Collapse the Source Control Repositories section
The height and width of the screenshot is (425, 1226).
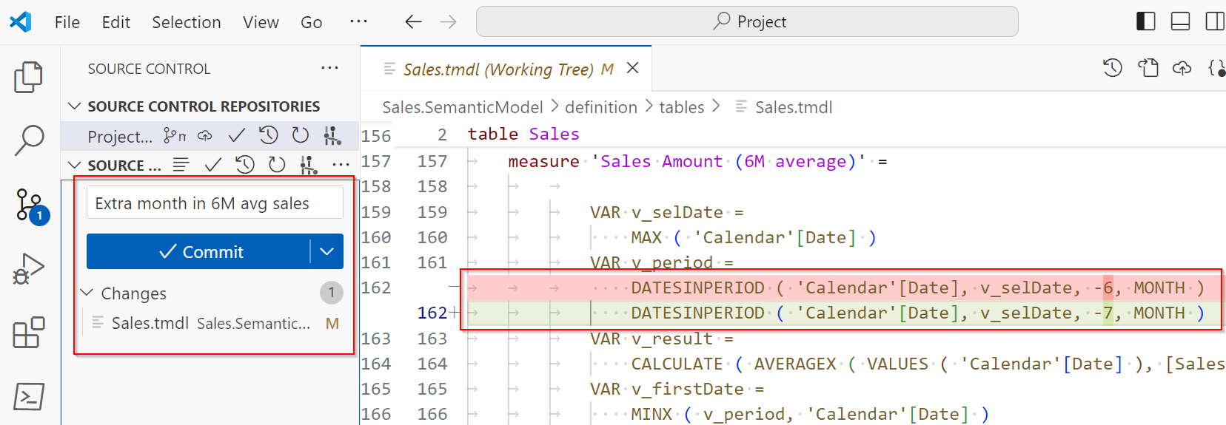pos(74,106)
